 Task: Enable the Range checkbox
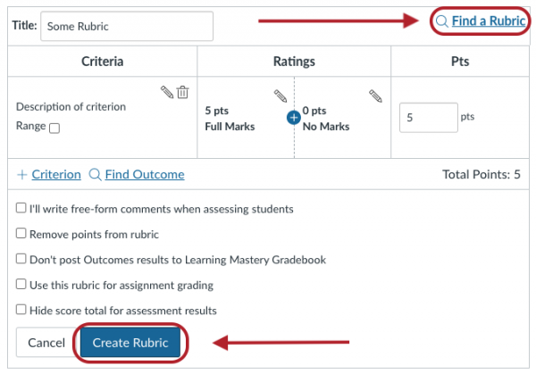[x=54, y=128]
